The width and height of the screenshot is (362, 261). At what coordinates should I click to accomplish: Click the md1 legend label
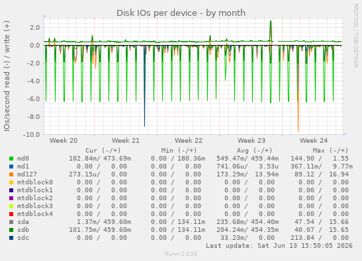[23, 167]
